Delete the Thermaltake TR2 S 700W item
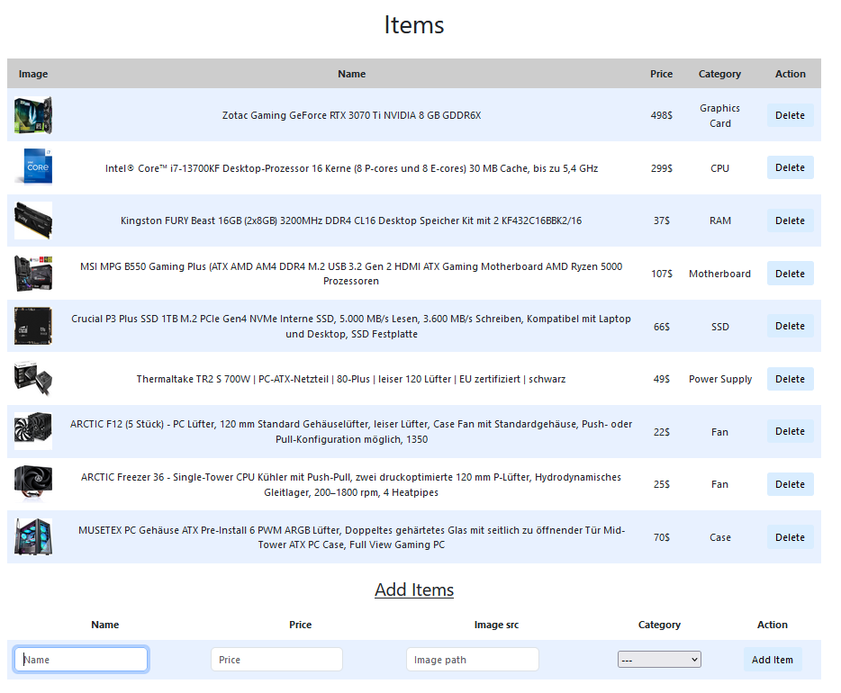 click(790, 379)
